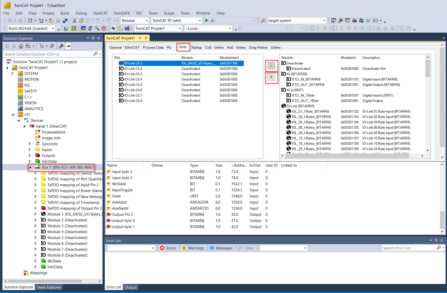Select the Mappings tree item
Viewport: 447px width, 293px height.
point(39,273)
